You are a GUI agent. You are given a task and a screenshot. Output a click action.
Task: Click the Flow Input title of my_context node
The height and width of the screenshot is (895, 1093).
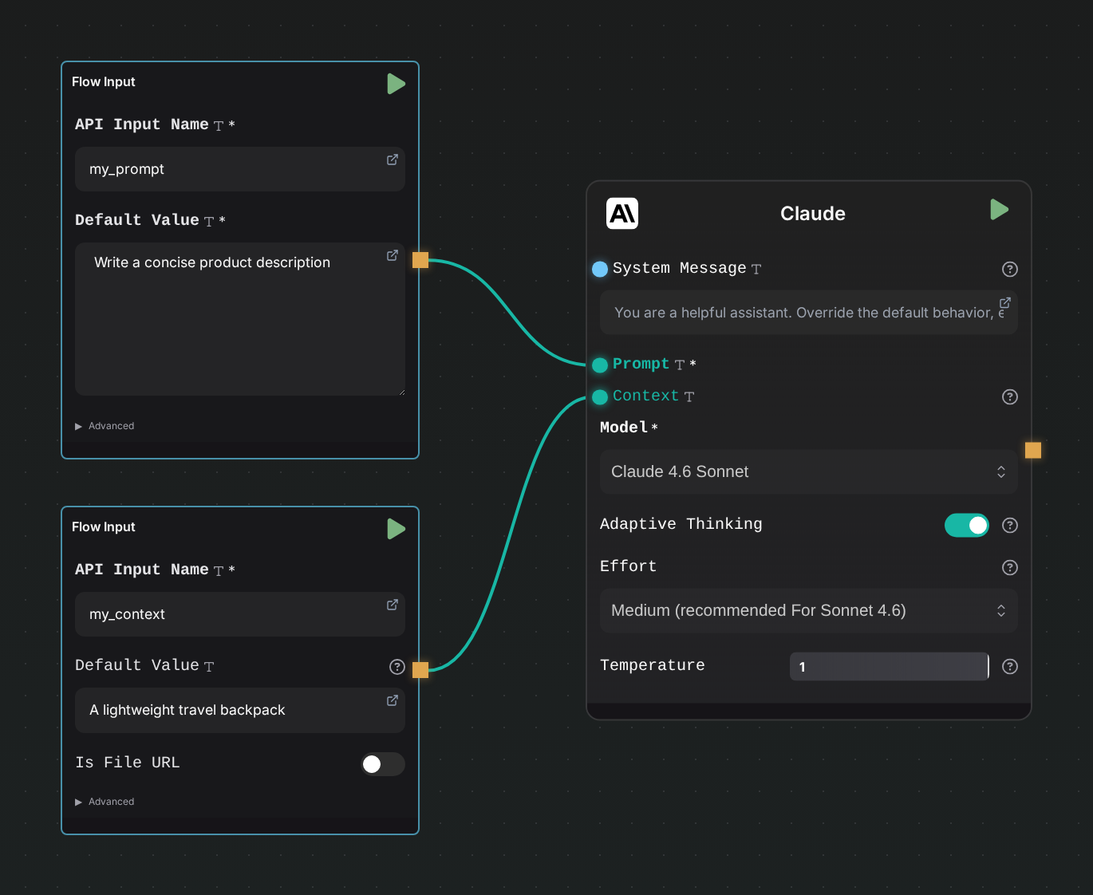(x=104, y=527)
